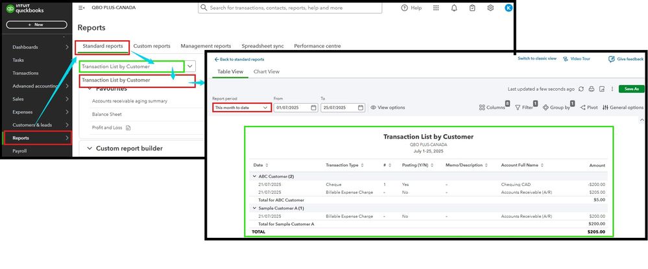Viewport: 648px width, 269px height.
Task: Click the green Save As button
Action: pyautogui.click(x=632, y=89)
